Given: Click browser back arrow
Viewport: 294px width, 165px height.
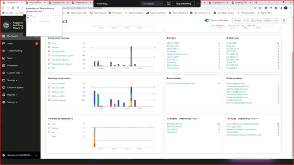Looking at the screenshot, I should pos(3,8).
